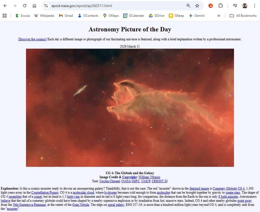Expand hidden bookmarks with the chevron

pyautogui.click(x=219, y=16)
